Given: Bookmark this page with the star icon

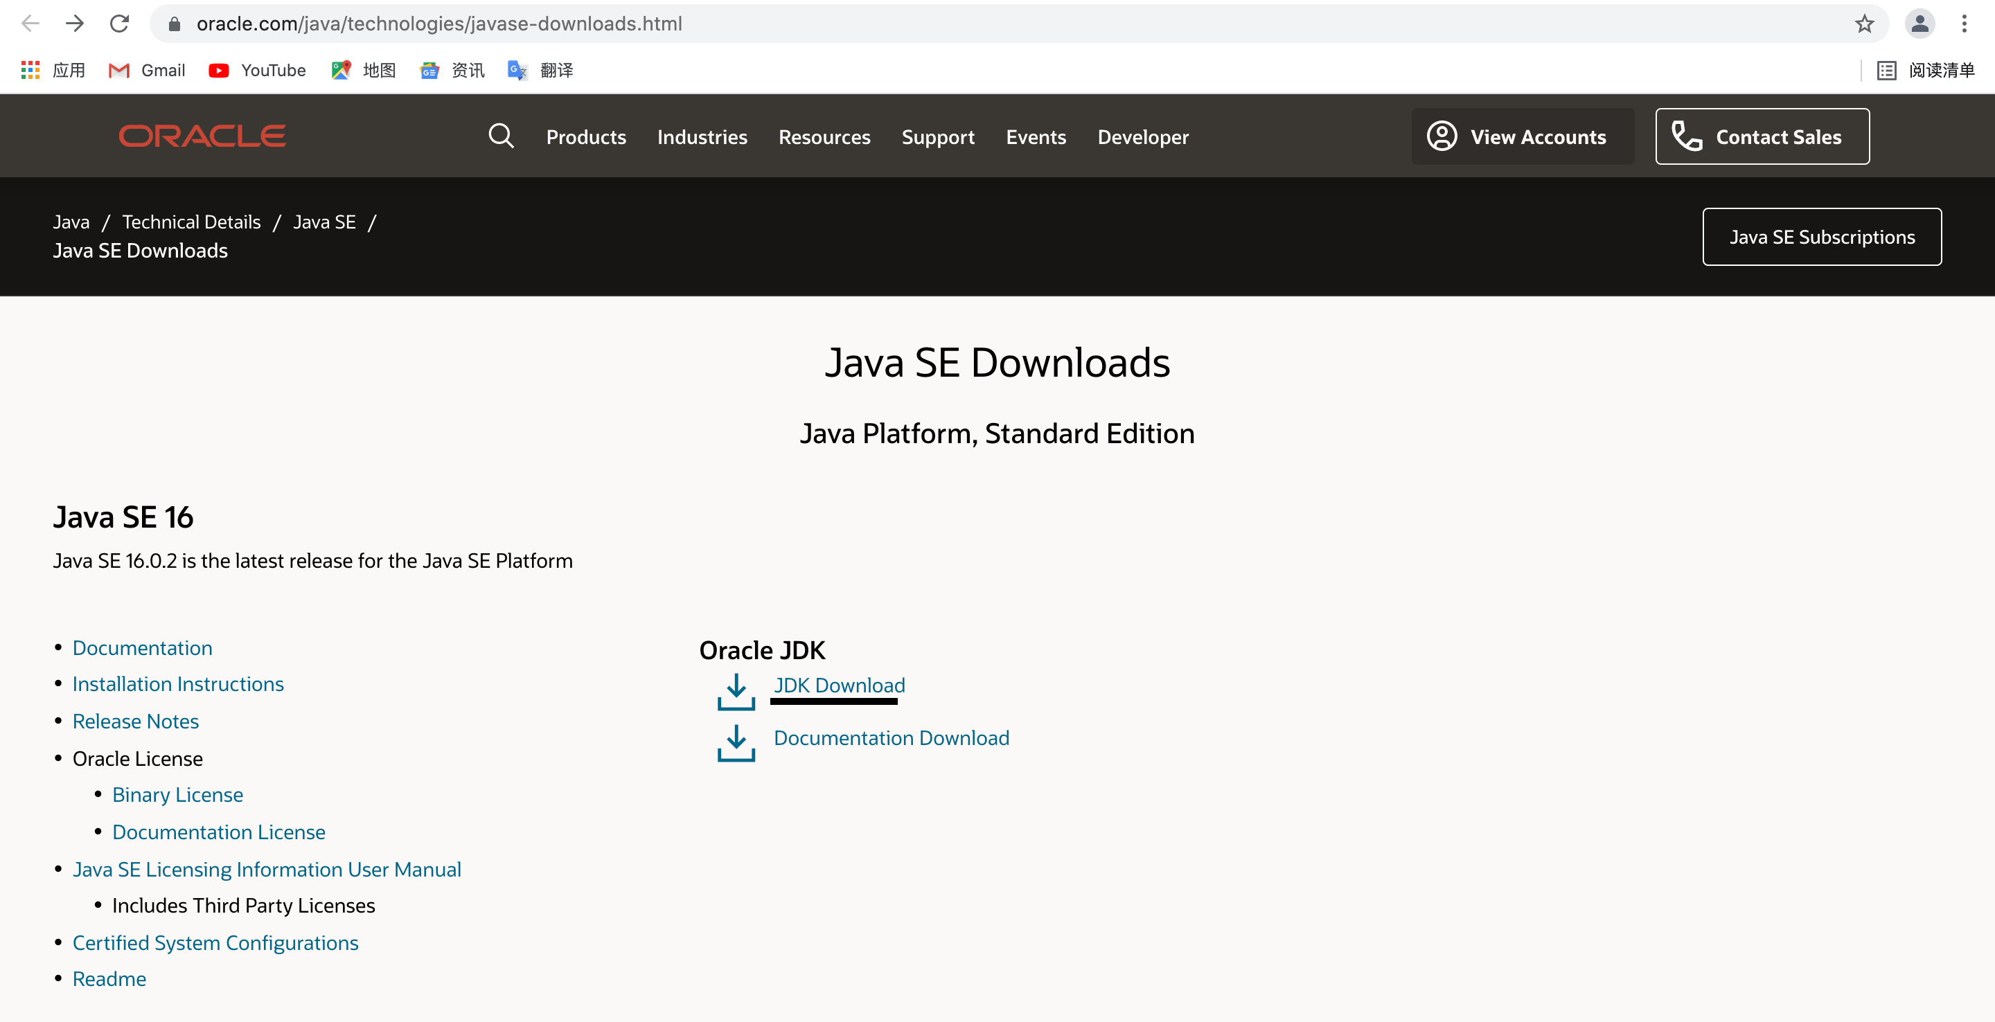Looking at the screenshot, I should click(x=1865, y=24).
